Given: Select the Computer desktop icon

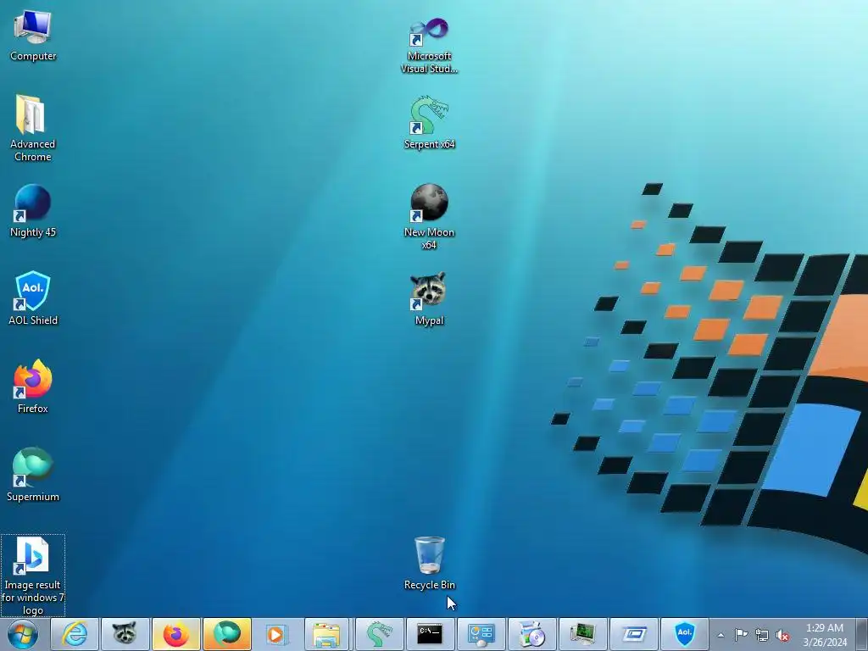Looking at the screenshot, I should coord(33,35).
